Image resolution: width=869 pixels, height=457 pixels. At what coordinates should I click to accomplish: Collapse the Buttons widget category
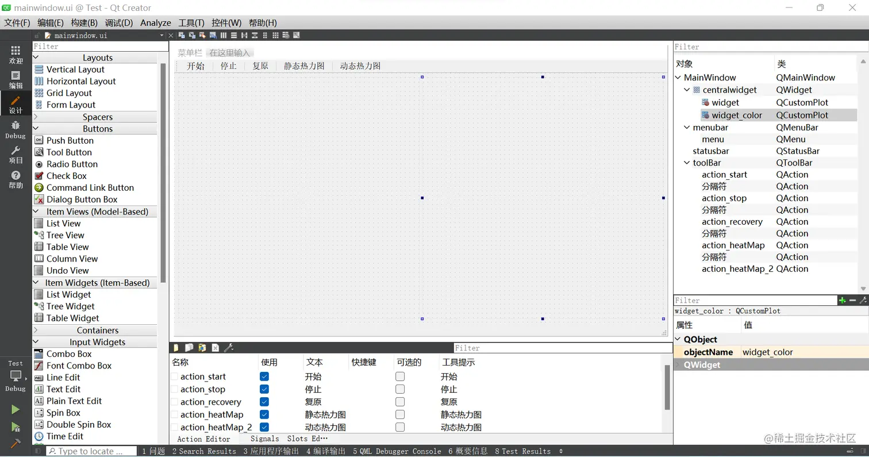[x=36, y=129]
